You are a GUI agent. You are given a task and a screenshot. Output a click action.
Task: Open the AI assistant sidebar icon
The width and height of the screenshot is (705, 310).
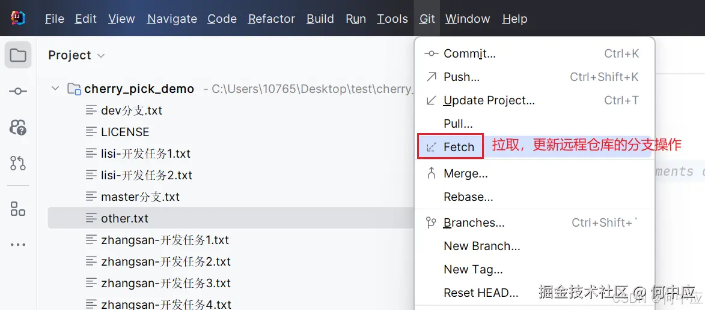[x=18, y=127]
